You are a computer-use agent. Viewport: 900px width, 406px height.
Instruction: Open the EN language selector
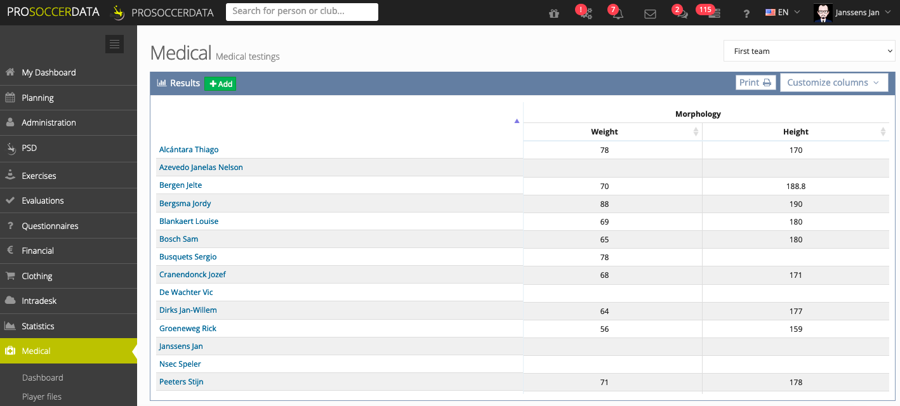pos(783,13)
